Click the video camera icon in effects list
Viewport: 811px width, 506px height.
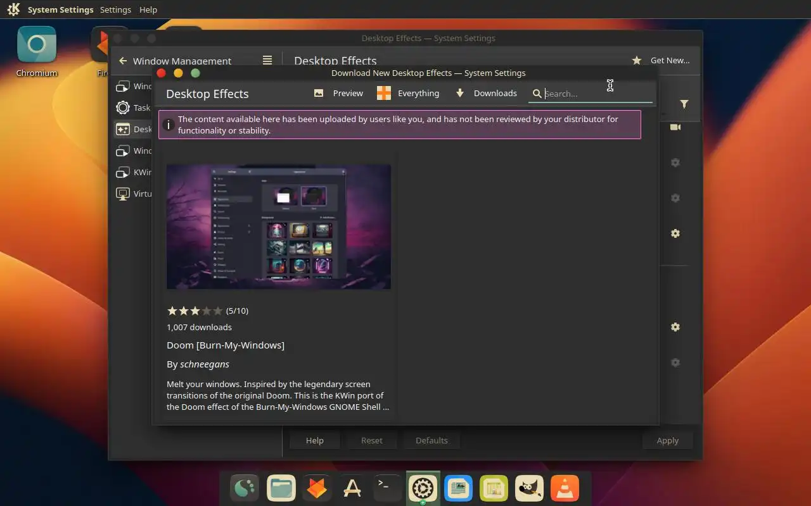675,127
